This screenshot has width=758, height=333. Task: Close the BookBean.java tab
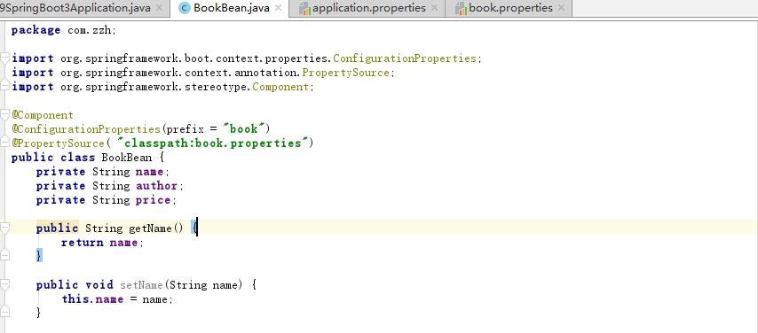(x=278, y=8)
